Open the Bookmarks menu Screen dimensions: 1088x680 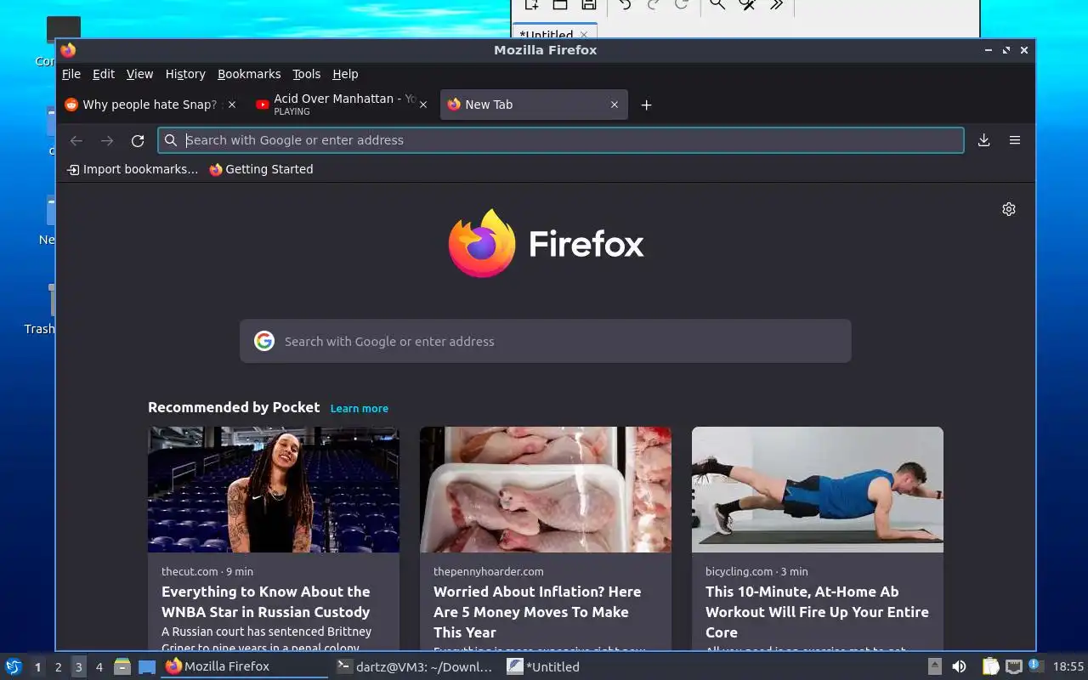pyautogui.click(x=249, y=74)
